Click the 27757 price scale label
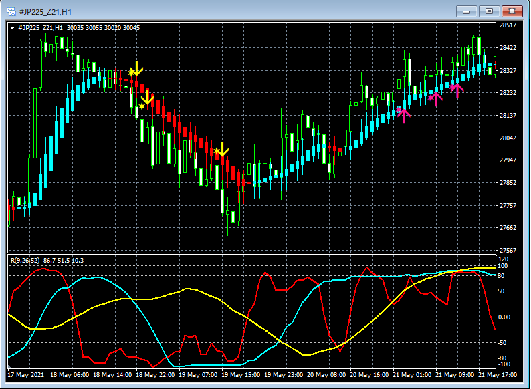The width and height of the screenshot is (531, 389). [x=508, y=205]
